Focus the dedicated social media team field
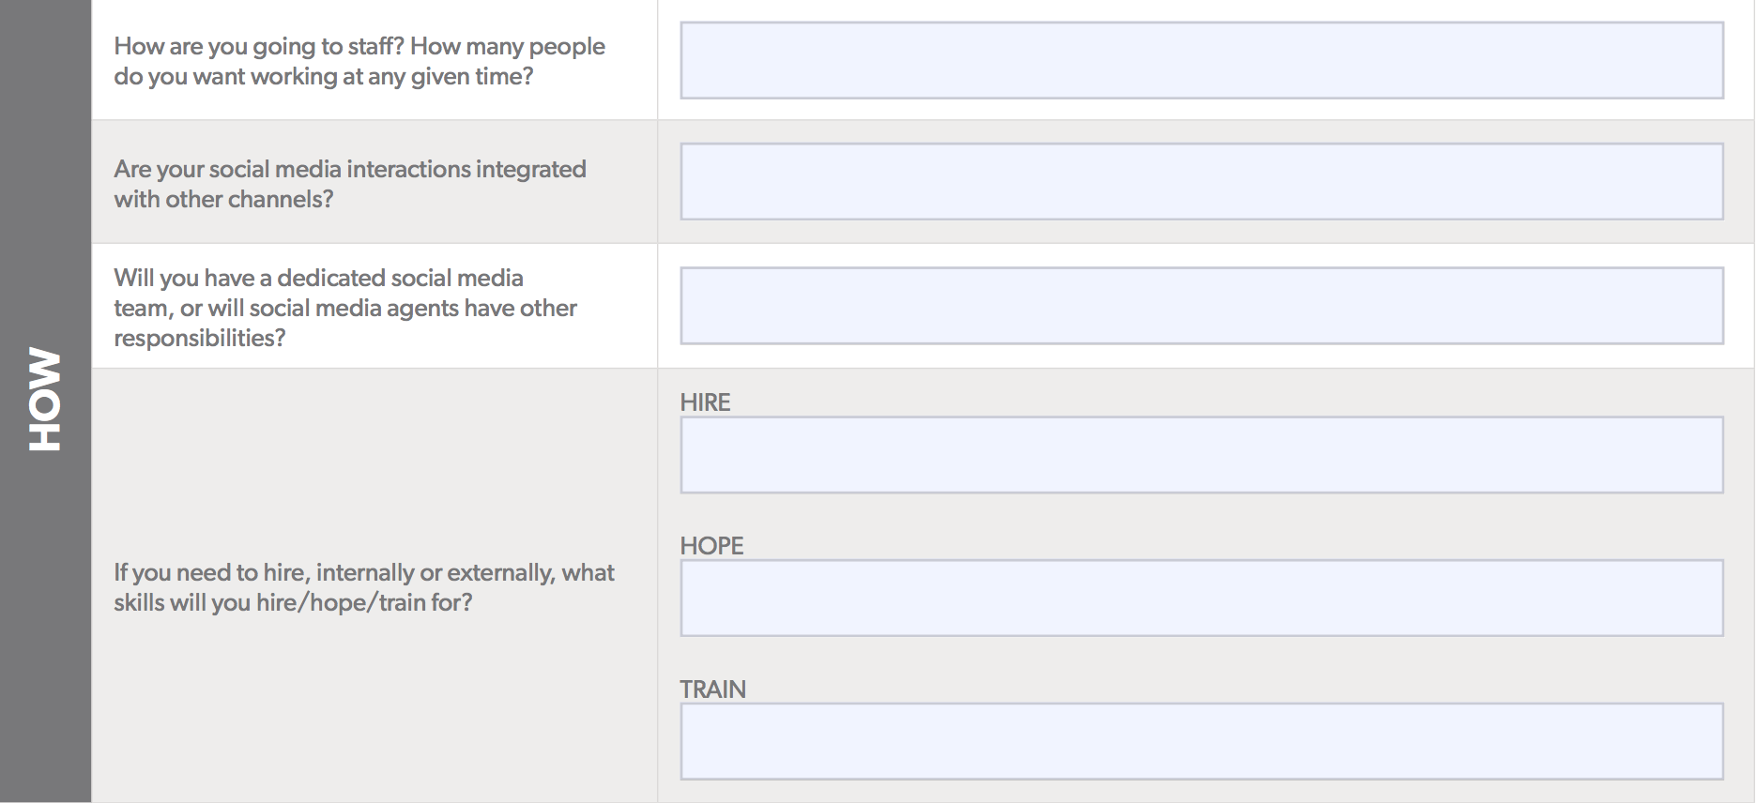This screenshot has width=1757, height=803. click(1201, 306)
